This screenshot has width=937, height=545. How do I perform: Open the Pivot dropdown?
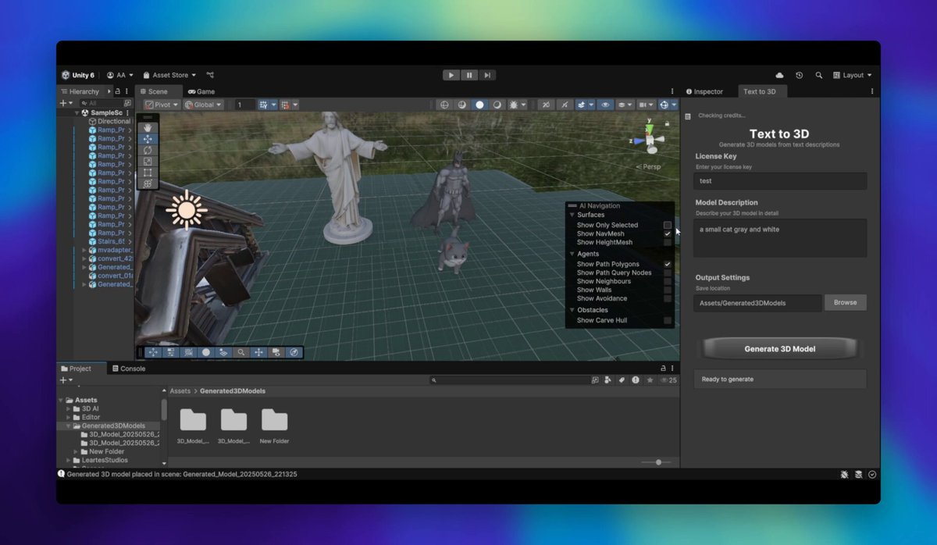(x=161, y=105)
